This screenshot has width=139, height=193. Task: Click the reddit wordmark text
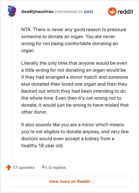(x=125, y=12)
